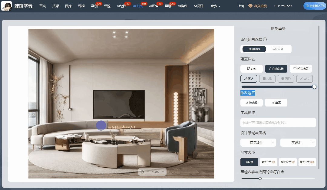
Task: Click the help icon beside 重绘范围选择
Action: coord(265,39)
